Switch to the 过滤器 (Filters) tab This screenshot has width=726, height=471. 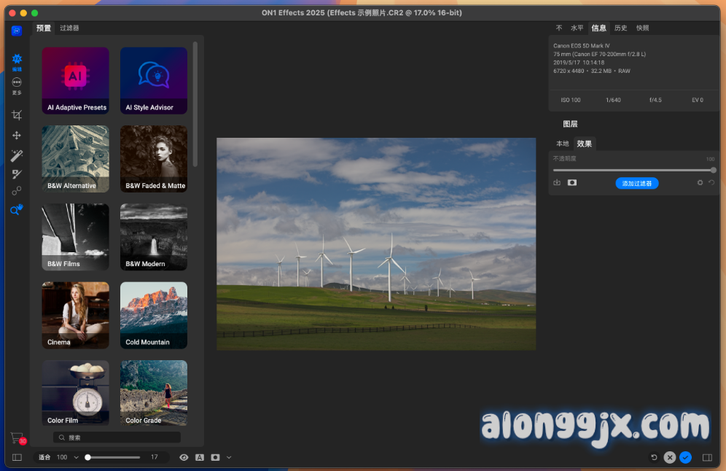pyautogui.click(x=69, y=28)
